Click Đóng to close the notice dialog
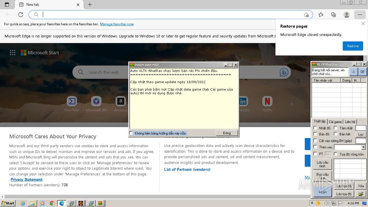The image size is (368, 207). pyautogui.click(x=227, y=133)
